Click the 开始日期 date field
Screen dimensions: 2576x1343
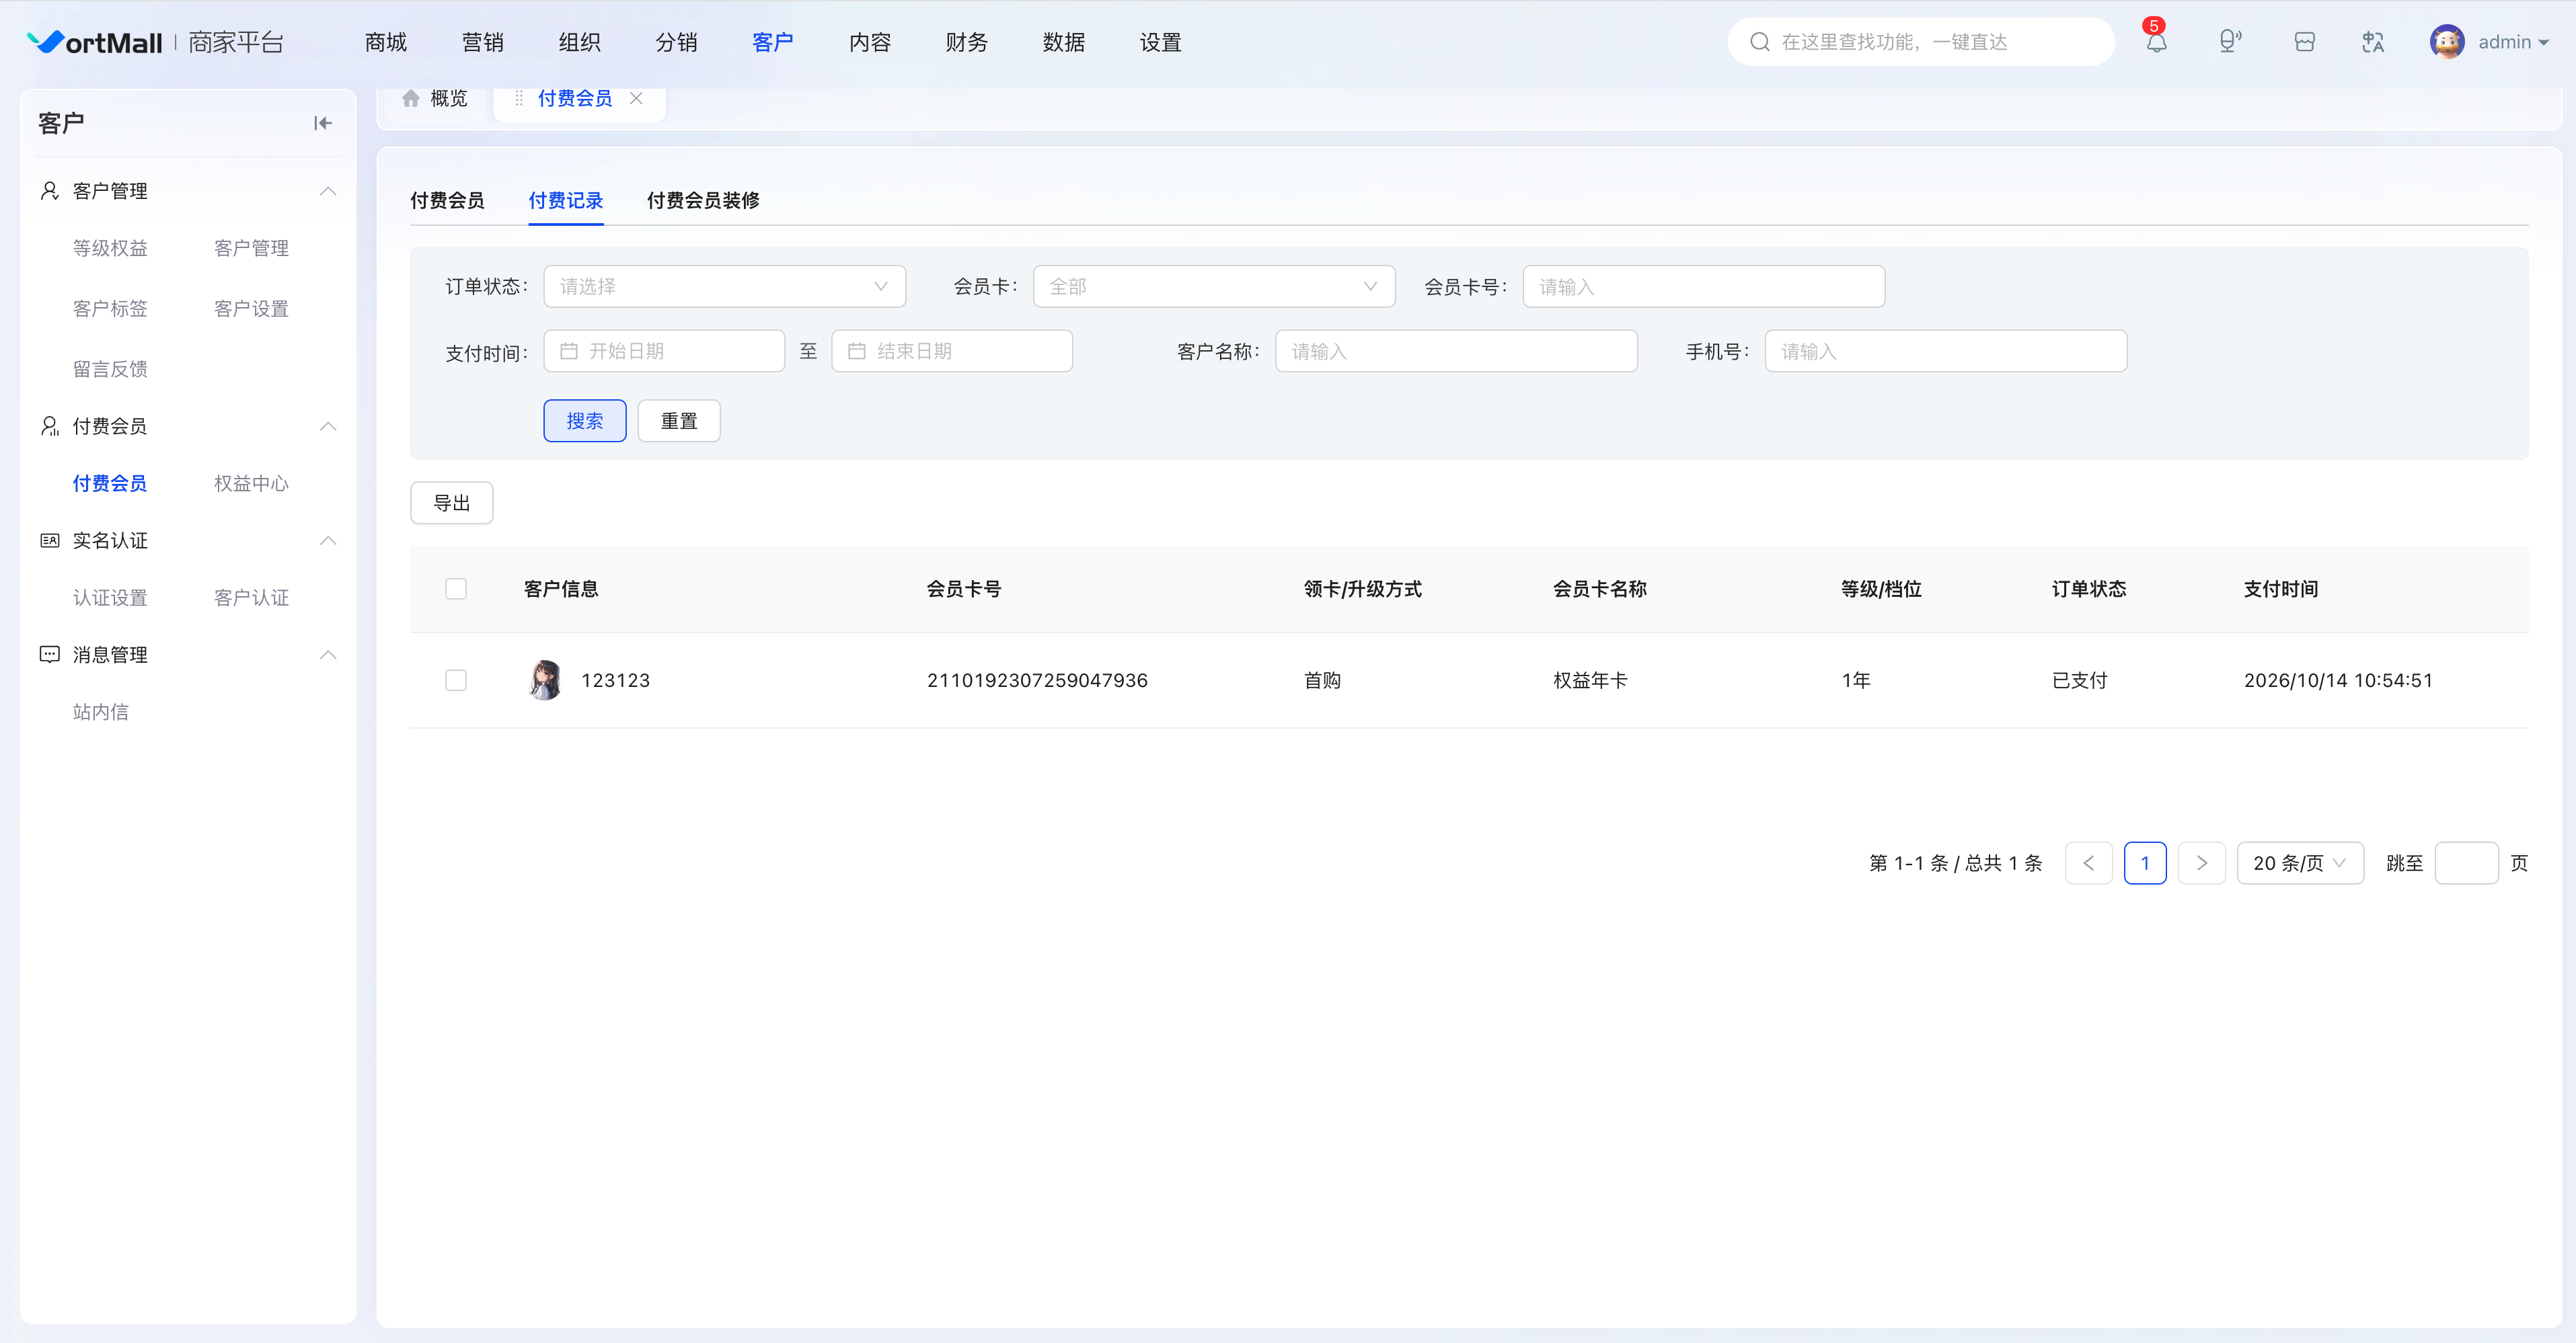664,351
